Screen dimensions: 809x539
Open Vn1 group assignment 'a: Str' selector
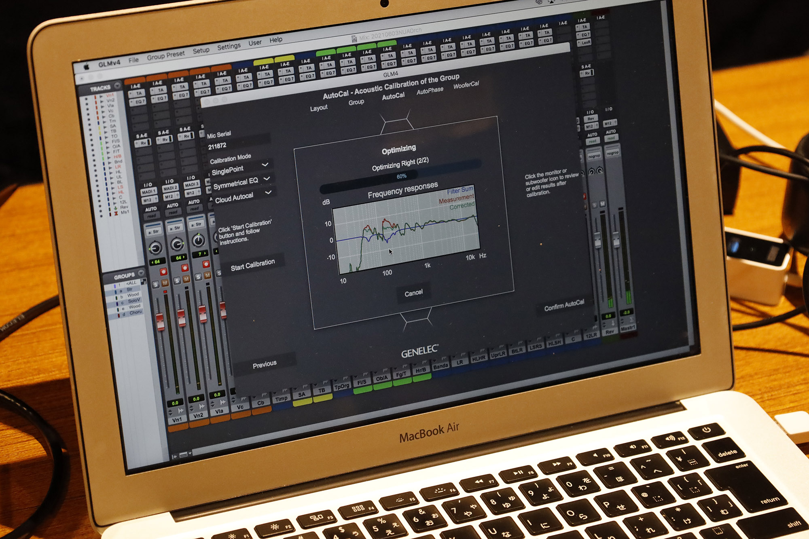pyautogui.click(x=154, y=232)
